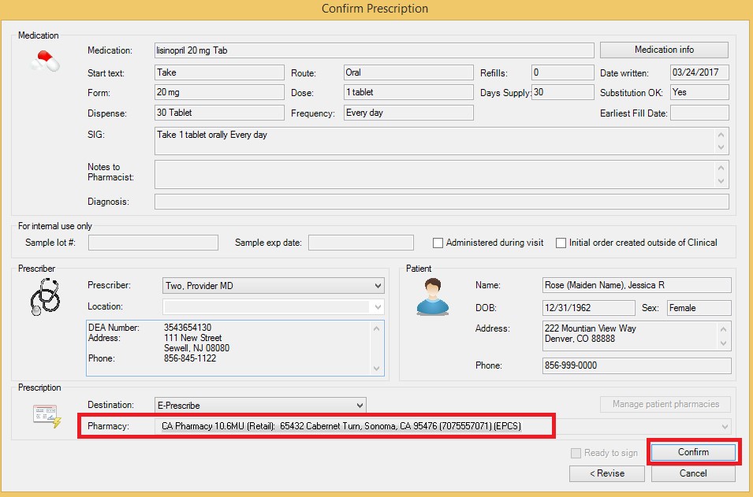Click into the Notes to Pharmacist field
This screenshot has height=497, width=753.
[434, 174]
